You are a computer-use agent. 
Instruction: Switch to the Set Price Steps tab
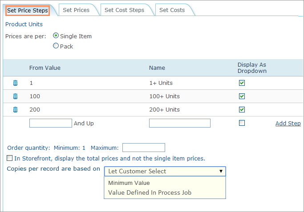27,11
